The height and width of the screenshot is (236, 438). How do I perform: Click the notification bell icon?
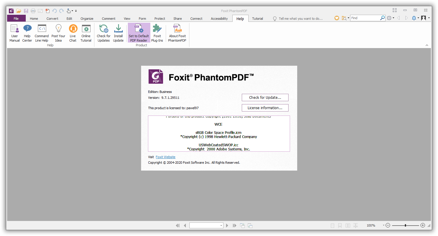414,18
